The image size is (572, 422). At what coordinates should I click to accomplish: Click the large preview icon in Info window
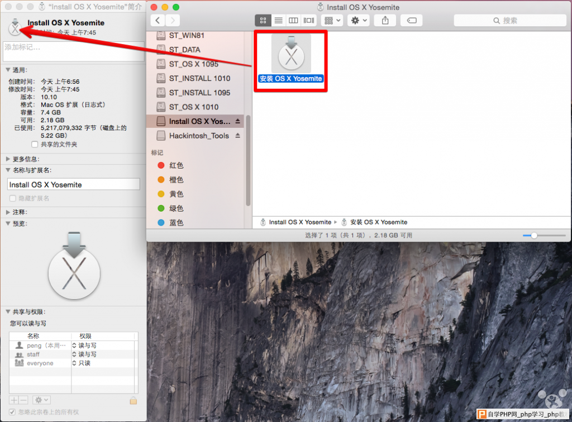pyautogui.click(x=74, y=266)
